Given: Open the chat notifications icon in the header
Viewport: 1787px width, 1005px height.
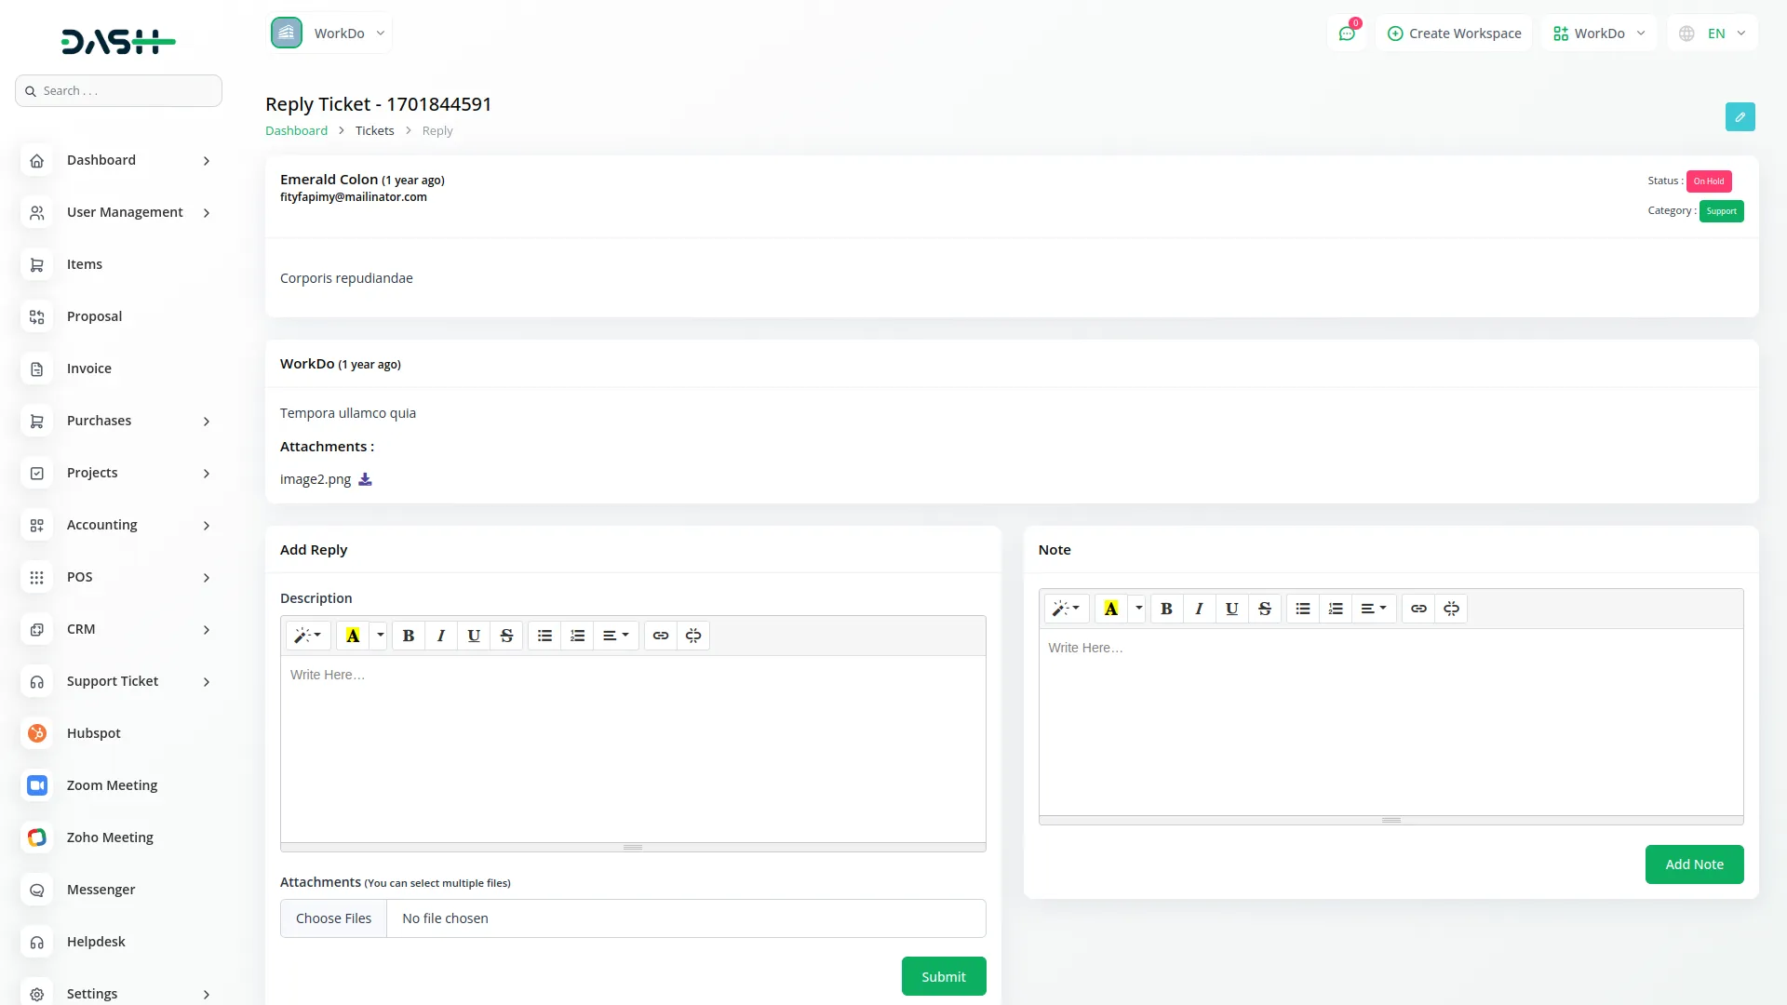Looking at the screenshot, I should tap(1347, 33).
